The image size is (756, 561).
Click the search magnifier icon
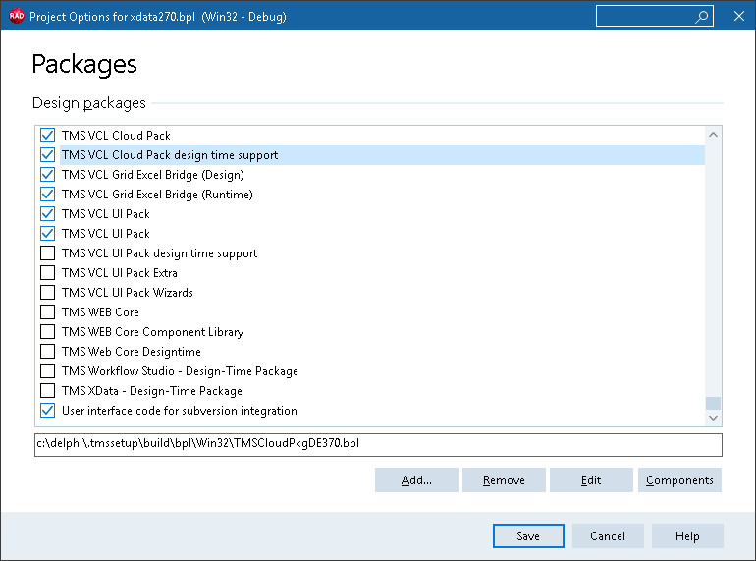click(702, 17)
